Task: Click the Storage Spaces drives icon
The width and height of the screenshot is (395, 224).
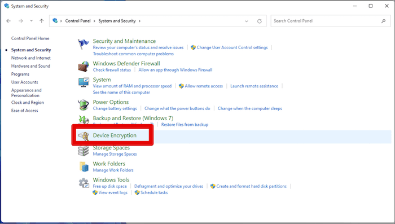Action: (84, 151)
